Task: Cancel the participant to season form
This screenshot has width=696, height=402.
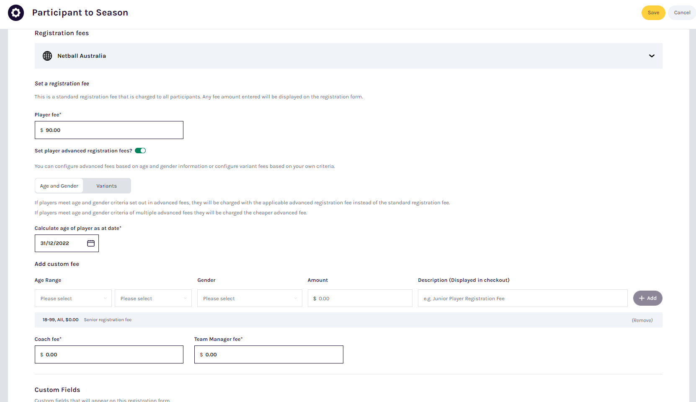Action: 682,13
